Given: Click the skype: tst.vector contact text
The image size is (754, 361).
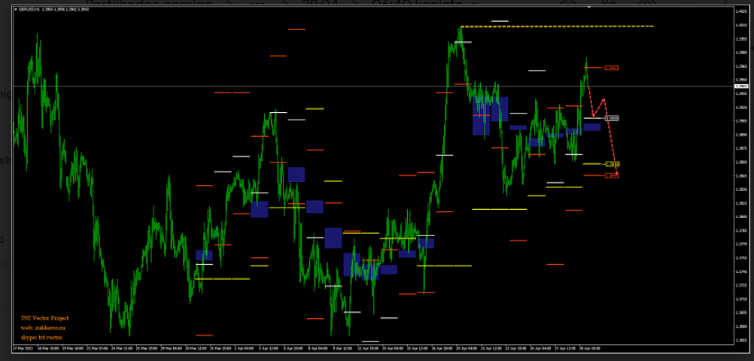Looking at the screenshot, I should pos(41,338).
